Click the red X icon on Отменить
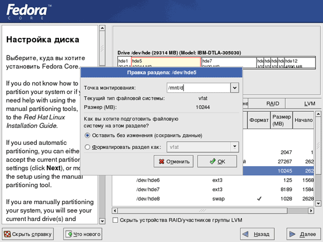Screen dimensions: 323x242 [x=161, y=161]
